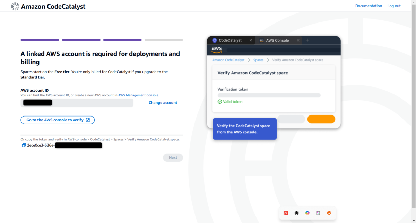Viewport: 416px width, 223px height.
Task: Click the Amazon CodeCatalyst header title
Action: pos(53,6)
